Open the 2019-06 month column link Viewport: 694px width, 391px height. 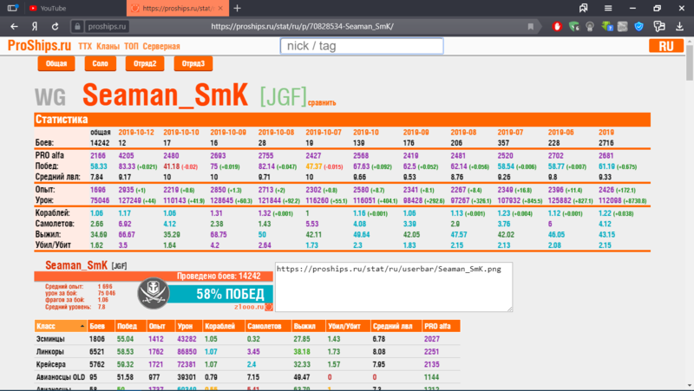click(560, 133)
